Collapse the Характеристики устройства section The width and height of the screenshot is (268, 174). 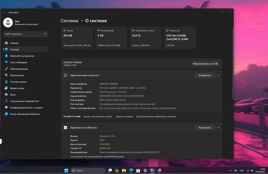(x=218, y=75)
